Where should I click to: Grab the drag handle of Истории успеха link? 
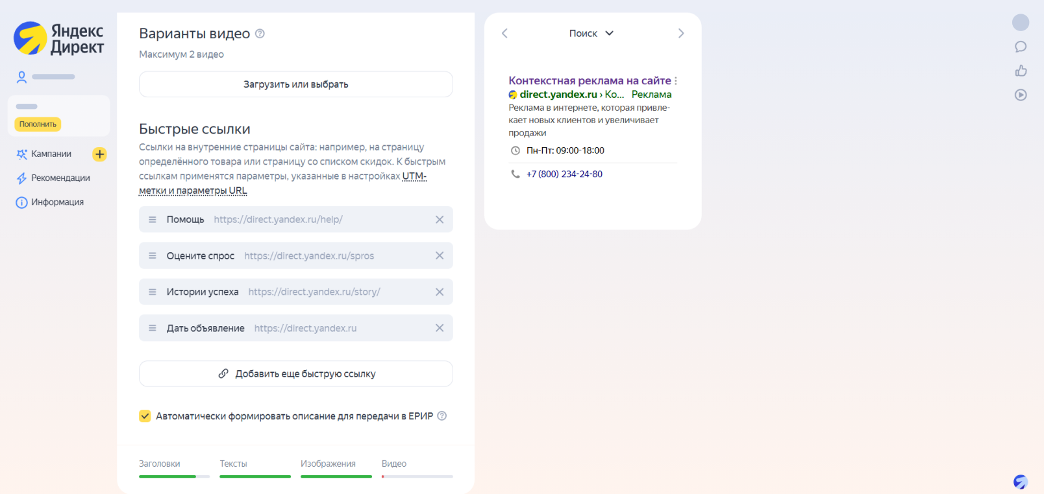coord(153,292)
